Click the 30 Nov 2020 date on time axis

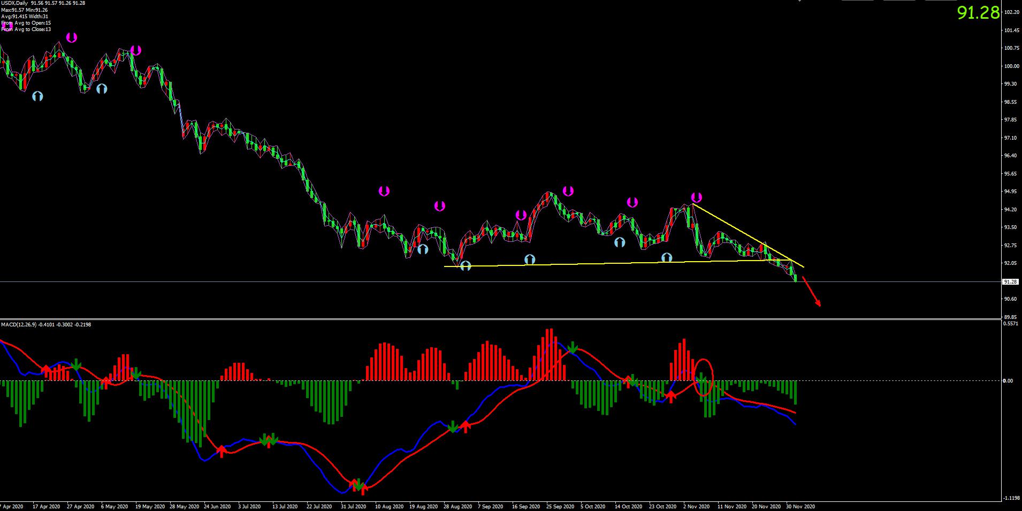[800, 506]
